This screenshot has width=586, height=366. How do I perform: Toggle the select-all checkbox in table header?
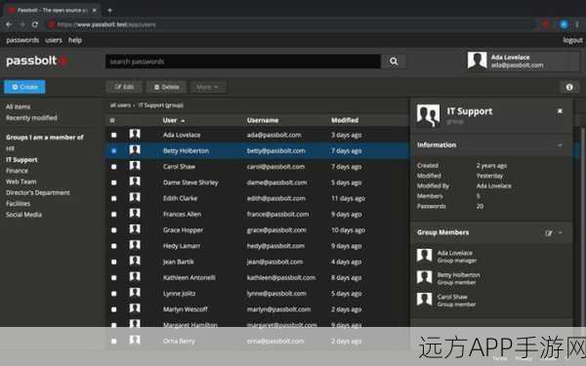point(112,120)
